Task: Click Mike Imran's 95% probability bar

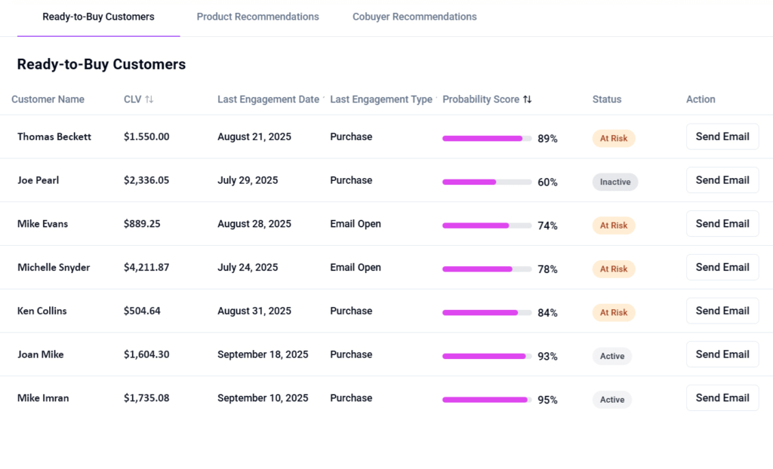Action: (487, 400)
